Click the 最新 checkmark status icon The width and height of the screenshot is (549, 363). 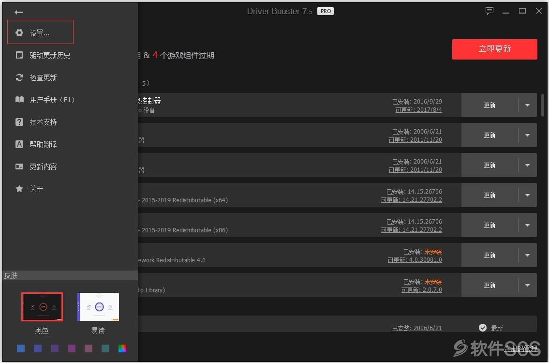[482, 328]
